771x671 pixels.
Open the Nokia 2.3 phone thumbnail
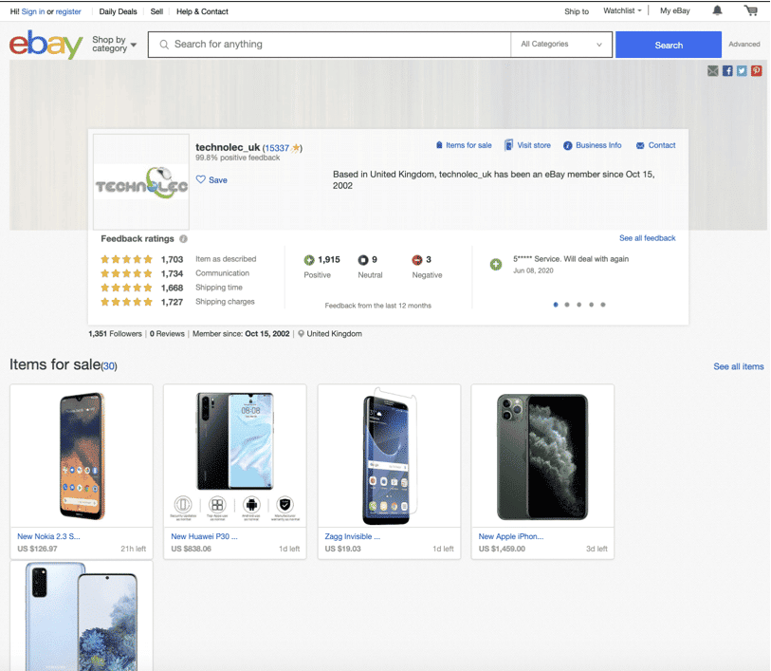pos(82,456)
